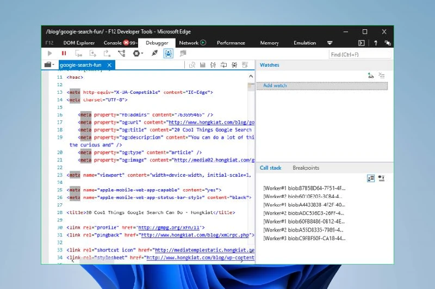Toggle the word wrap icon
This screenshot has height=289, width=435.
pyautogui.click(x=223, y=65)
